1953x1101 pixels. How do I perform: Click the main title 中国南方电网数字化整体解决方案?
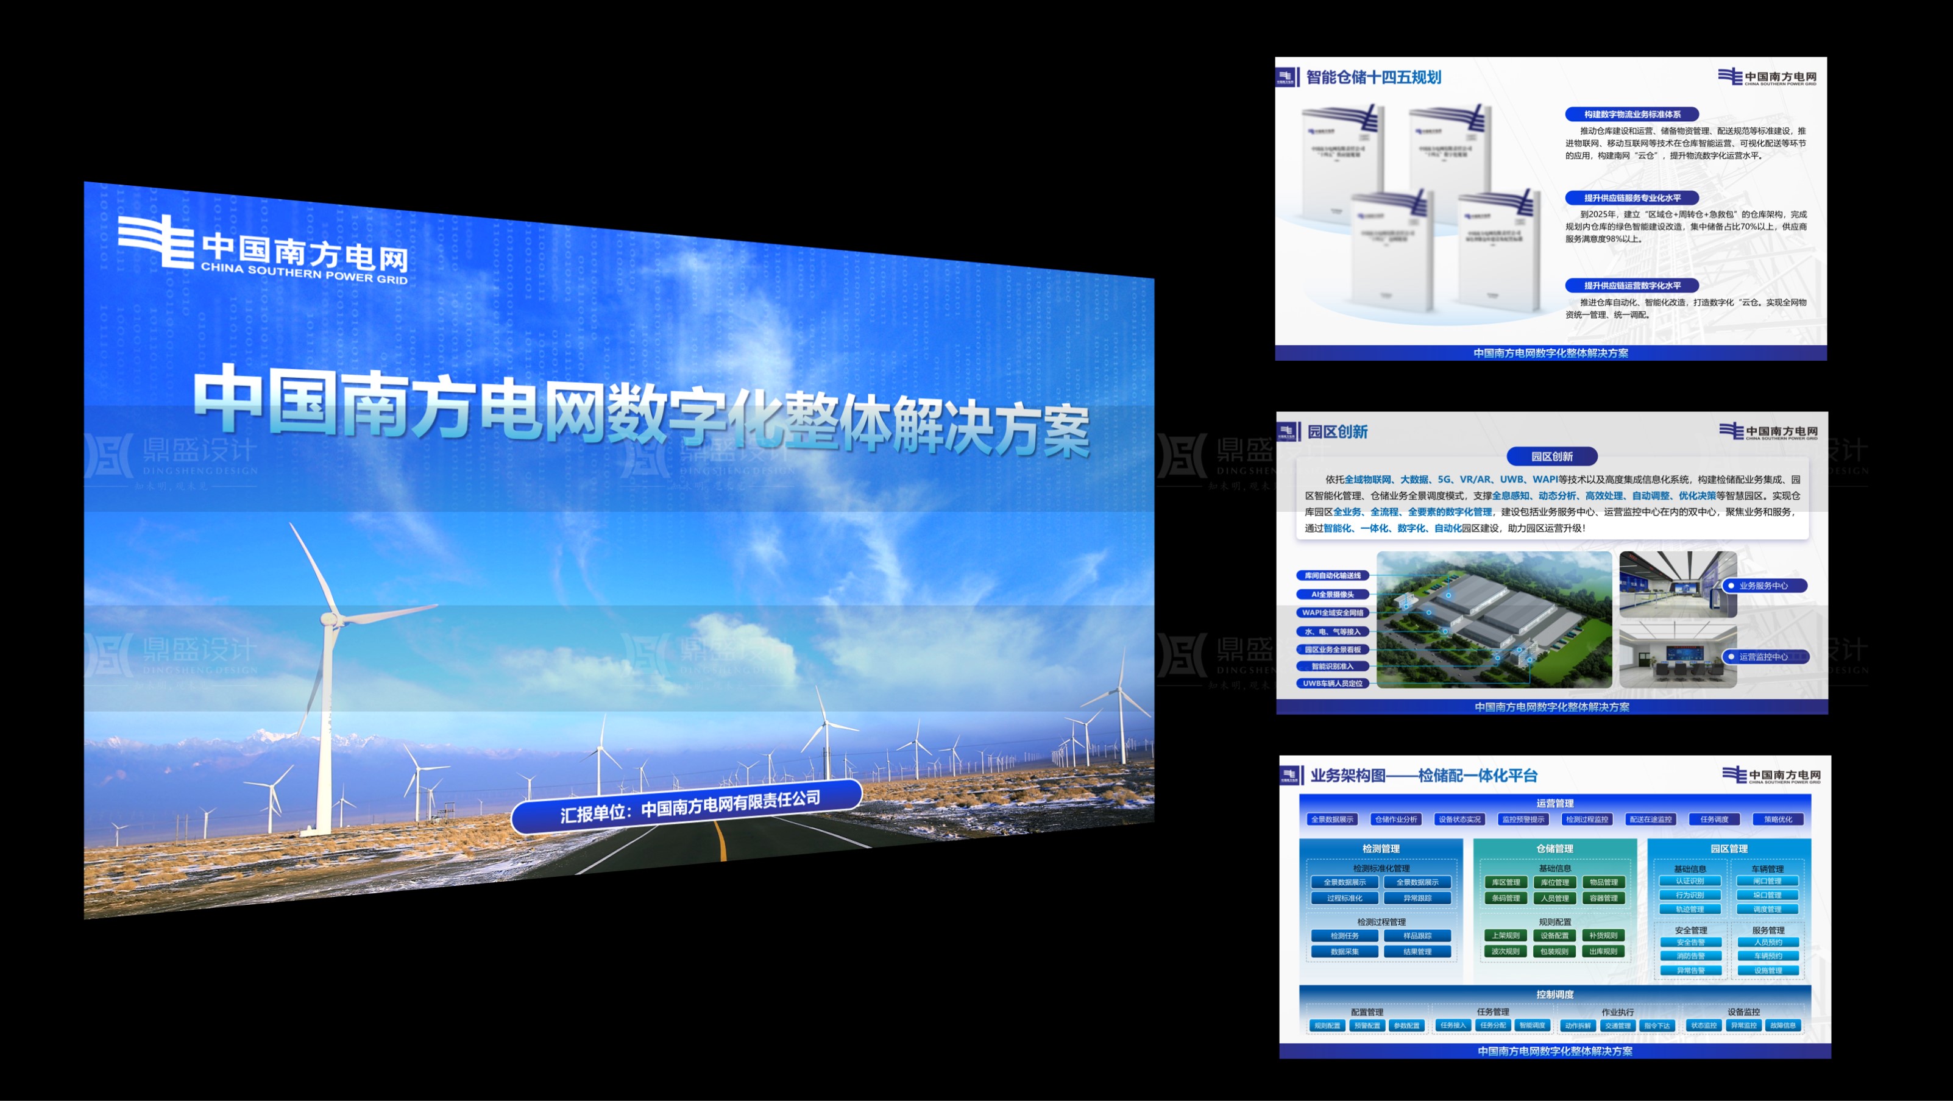pyautogui.click(x=642, y=412)
